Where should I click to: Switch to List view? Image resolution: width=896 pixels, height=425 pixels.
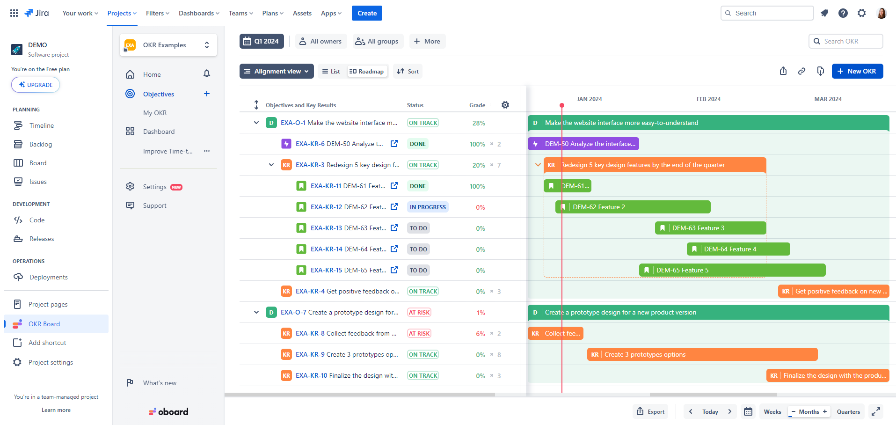pyautogui.click(x=331, y=71)
